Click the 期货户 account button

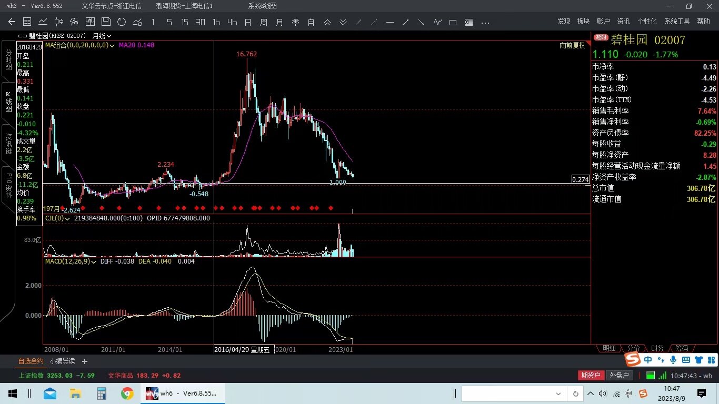(591, 375)
